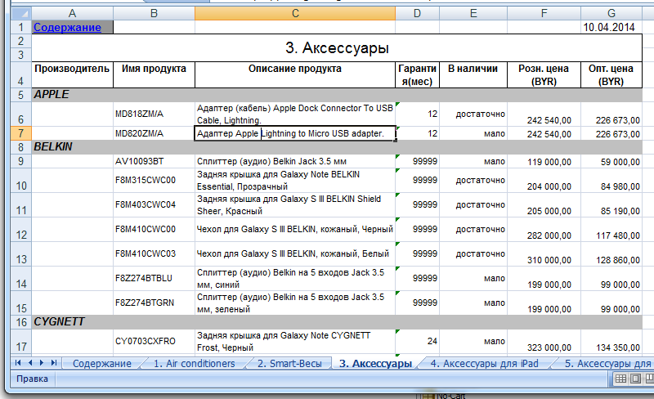Select the 3. Аксессуары sheet tab
654x399 pixels.
(375, 364)
